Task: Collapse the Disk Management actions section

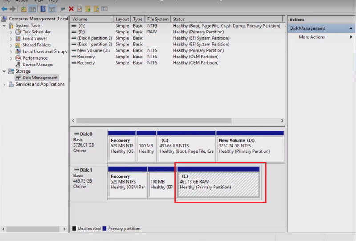Action: [x=351, y=29]
